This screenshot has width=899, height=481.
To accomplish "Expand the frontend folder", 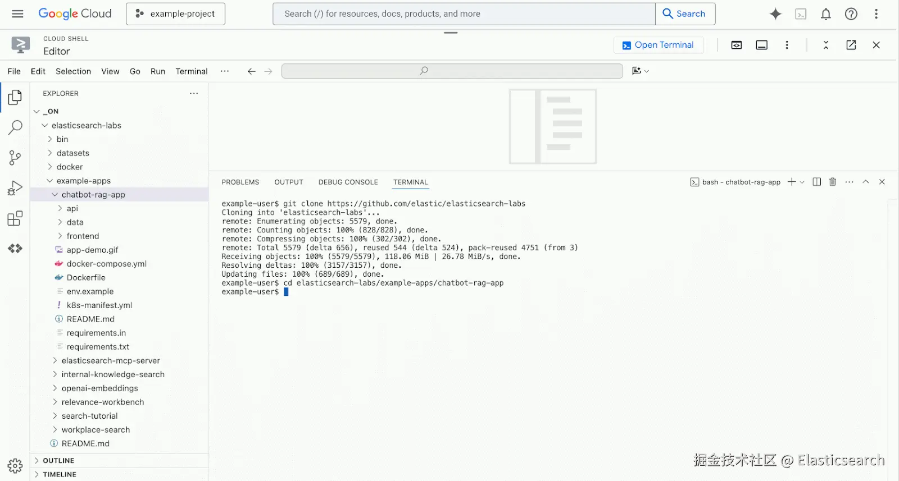I will (x=83, y=236).
